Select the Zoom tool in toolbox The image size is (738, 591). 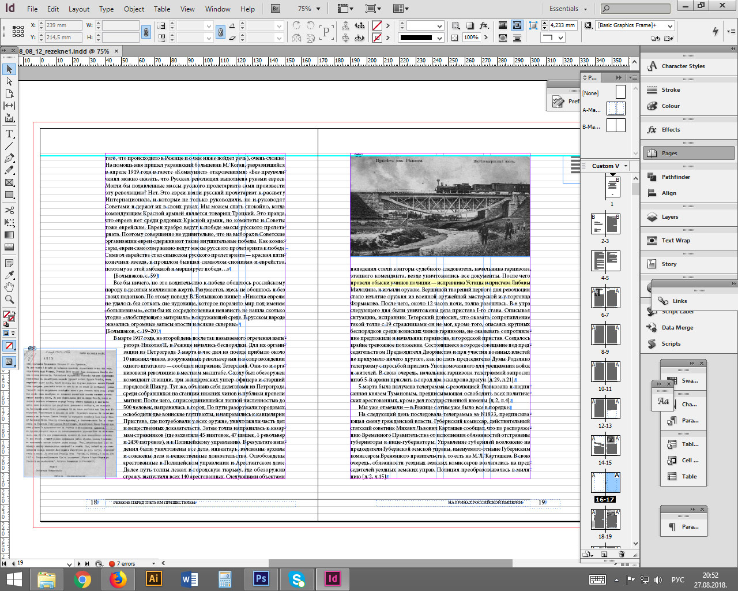[9, 299]
